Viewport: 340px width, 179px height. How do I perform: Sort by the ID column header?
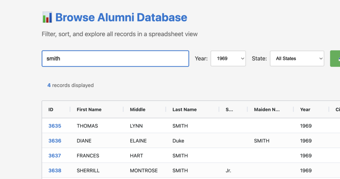(51, 110)
